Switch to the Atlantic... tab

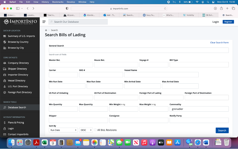point(89,15)
